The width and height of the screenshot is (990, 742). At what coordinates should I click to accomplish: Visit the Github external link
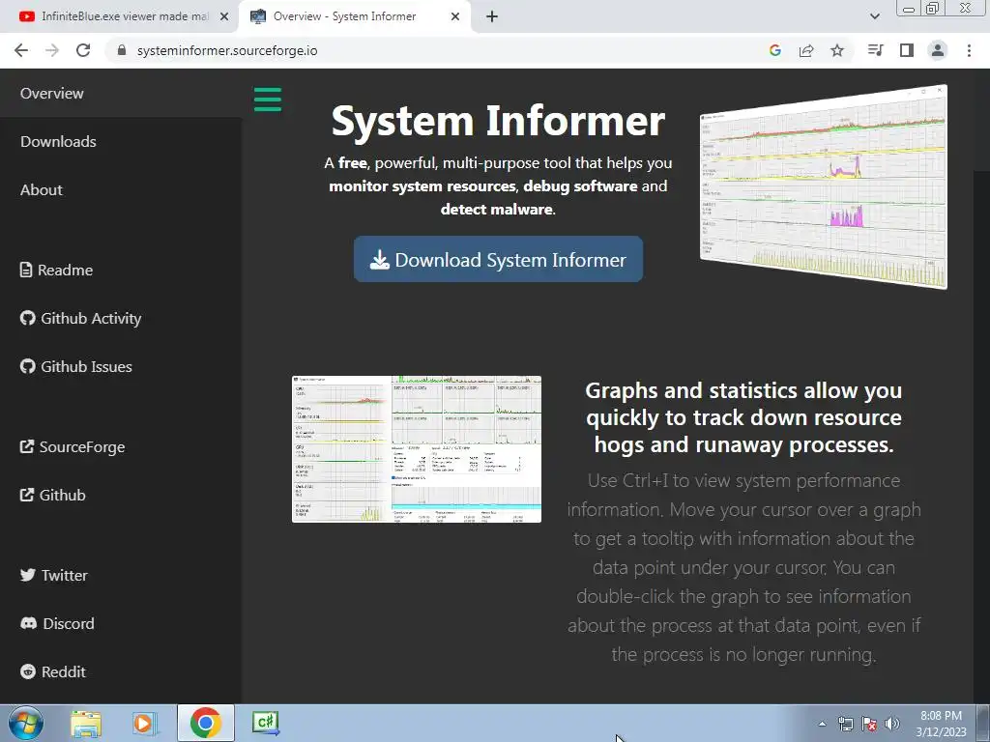coord(52,496)
